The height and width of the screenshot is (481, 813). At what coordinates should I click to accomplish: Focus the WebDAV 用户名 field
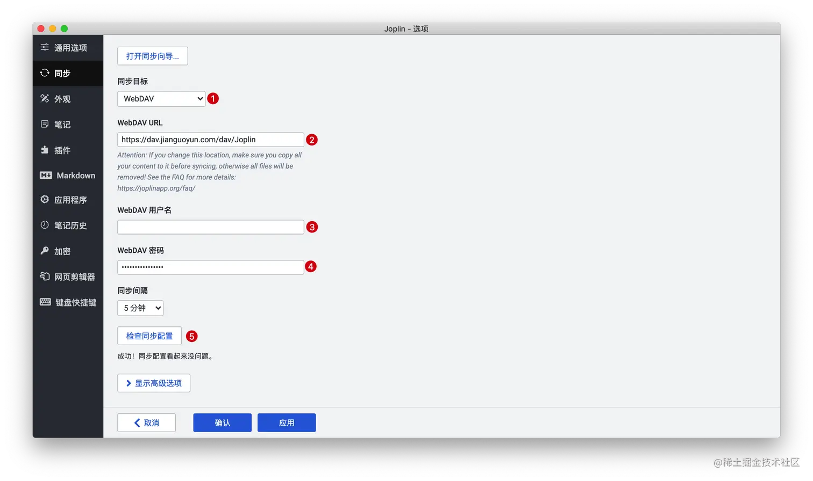click(211, 227)
